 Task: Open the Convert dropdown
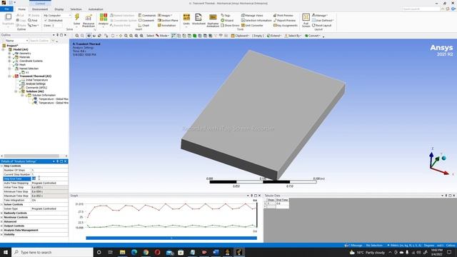tap(313, 36)
